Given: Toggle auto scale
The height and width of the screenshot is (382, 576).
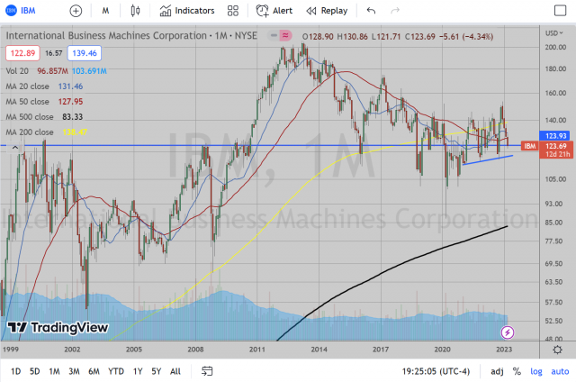Looking at the screenshot, I should (x=559, y=371).
